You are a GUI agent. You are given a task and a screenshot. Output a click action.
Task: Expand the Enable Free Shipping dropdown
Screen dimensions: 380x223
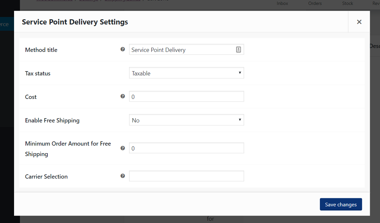[186, 120]
